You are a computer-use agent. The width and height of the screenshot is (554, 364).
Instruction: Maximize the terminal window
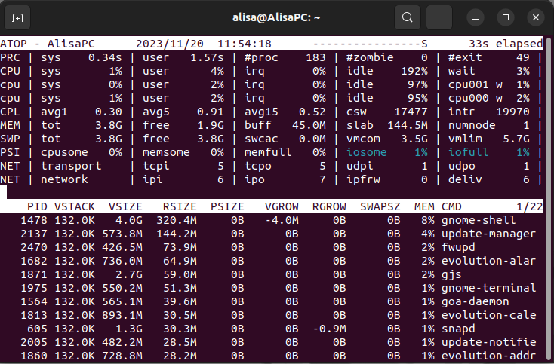[506, 17]
